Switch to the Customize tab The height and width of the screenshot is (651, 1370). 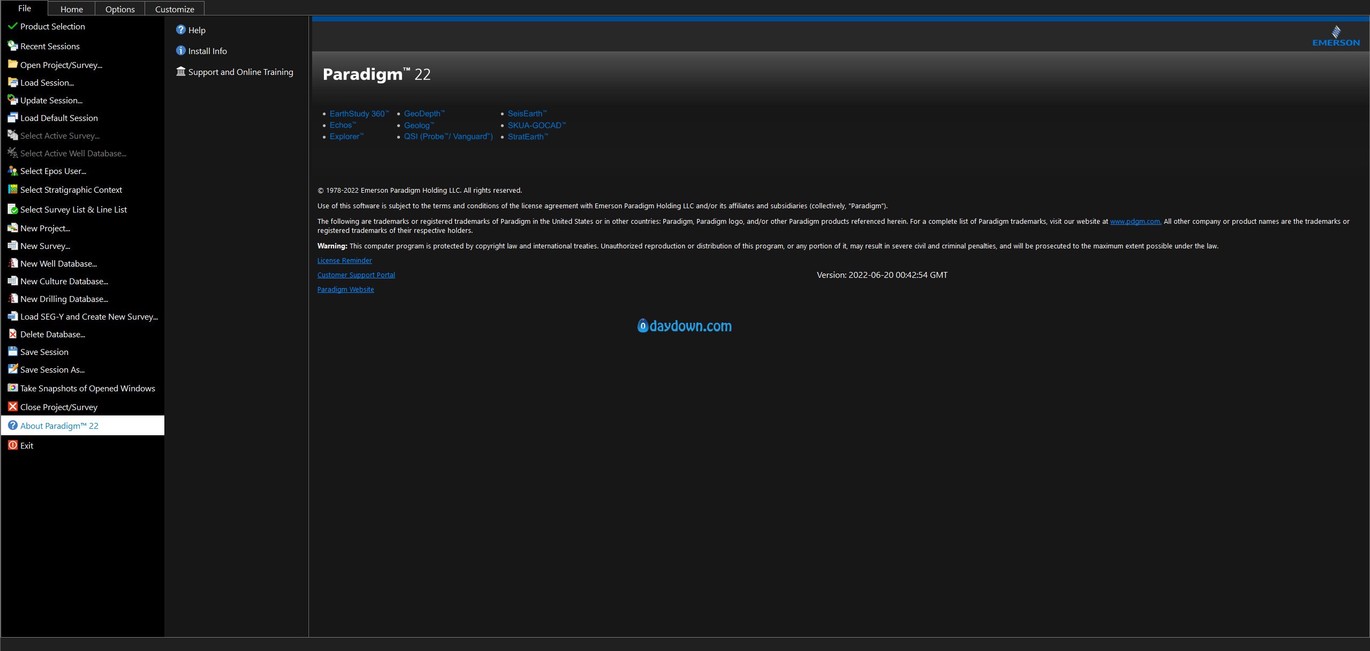pos(175,9)
